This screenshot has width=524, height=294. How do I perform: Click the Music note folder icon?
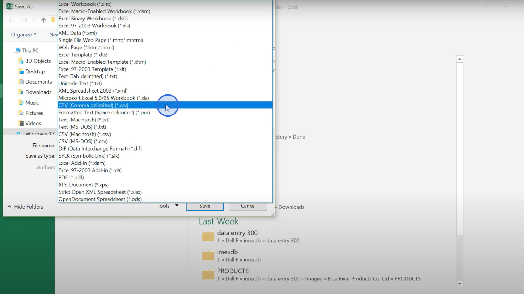tap(21, 103)
